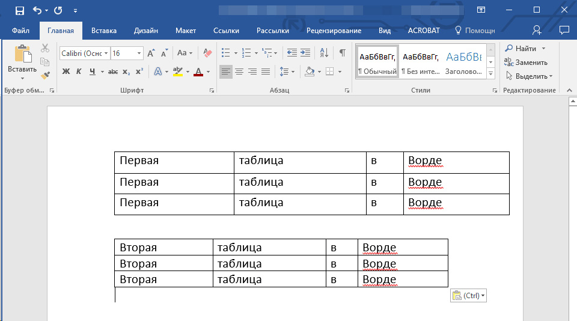Select the Без интервала style

(421, 62)
